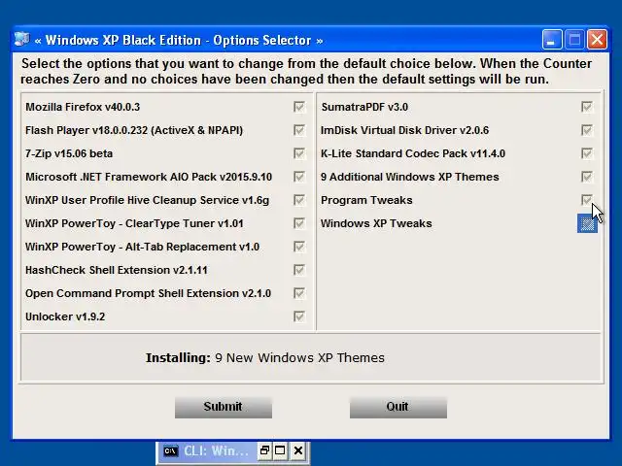
Task: Click the CLI window command prompt icon
Action: click(x=171, y=450)
